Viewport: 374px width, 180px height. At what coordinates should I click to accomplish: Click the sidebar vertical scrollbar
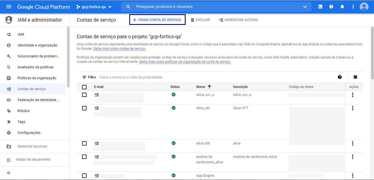pyautogui.click(x=68, y=57)
